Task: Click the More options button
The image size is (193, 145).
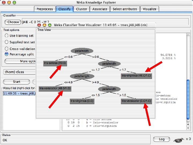Action: (x=20, y=61)
